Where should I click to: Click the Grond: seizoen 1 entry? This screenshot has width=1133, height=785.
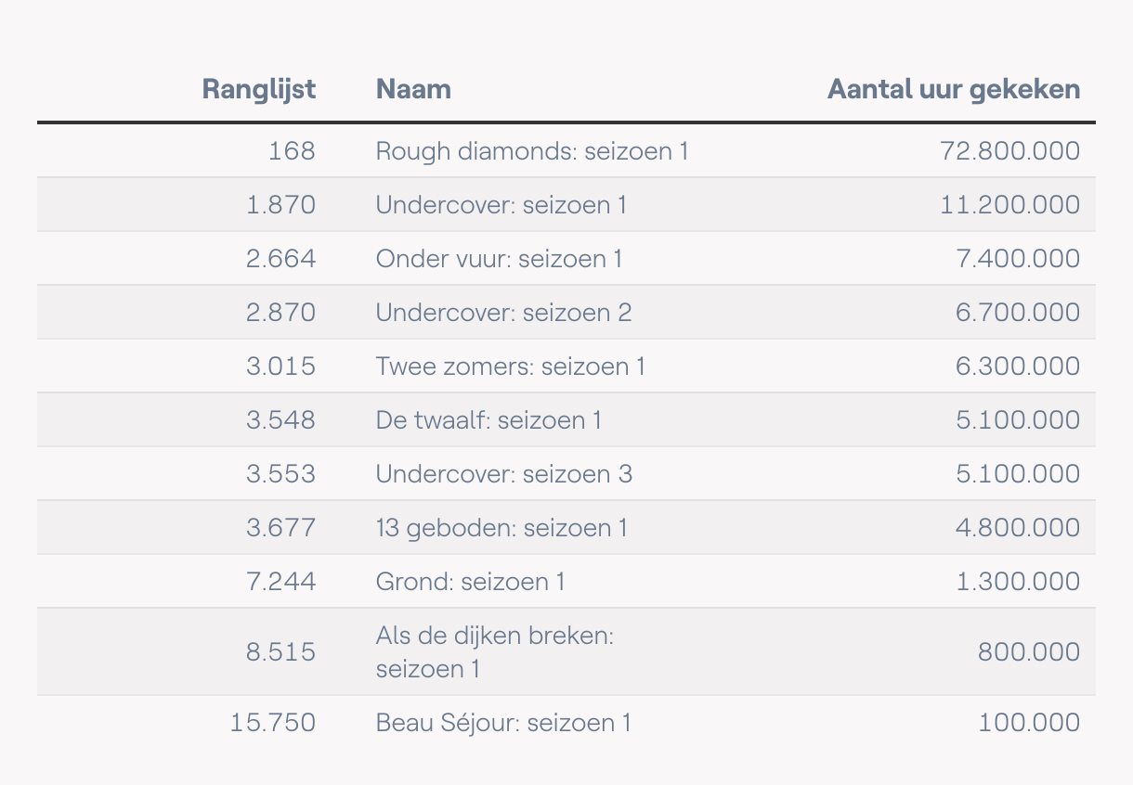tap(470, 581)
